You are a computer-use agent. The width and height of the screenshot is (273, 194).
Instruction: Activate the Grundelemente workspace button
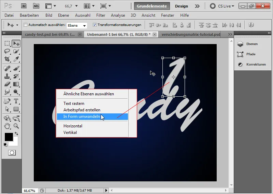coord(152,6)
